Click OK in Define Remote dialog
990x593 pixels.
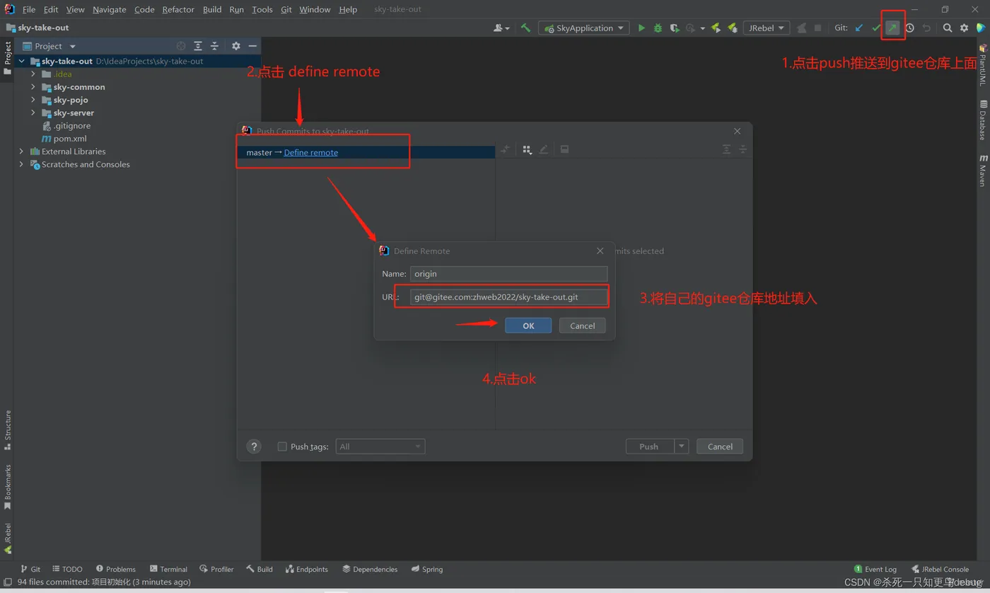pos(528,326)
